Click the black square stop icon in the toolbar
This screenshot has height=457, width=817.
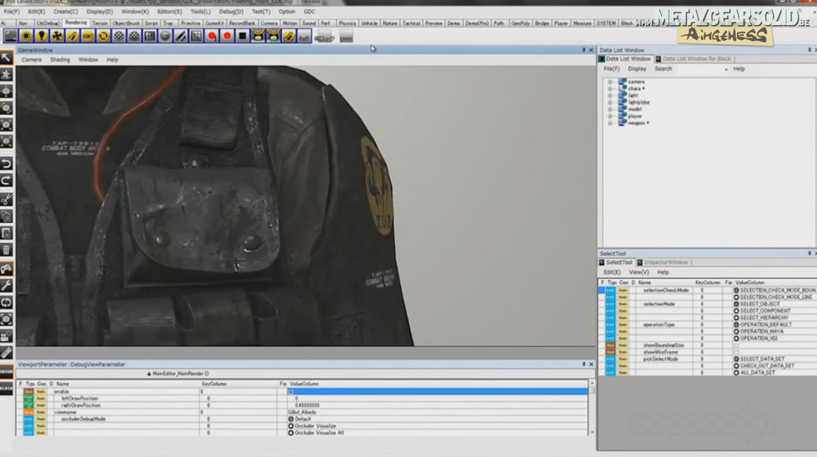coord(242,36)
